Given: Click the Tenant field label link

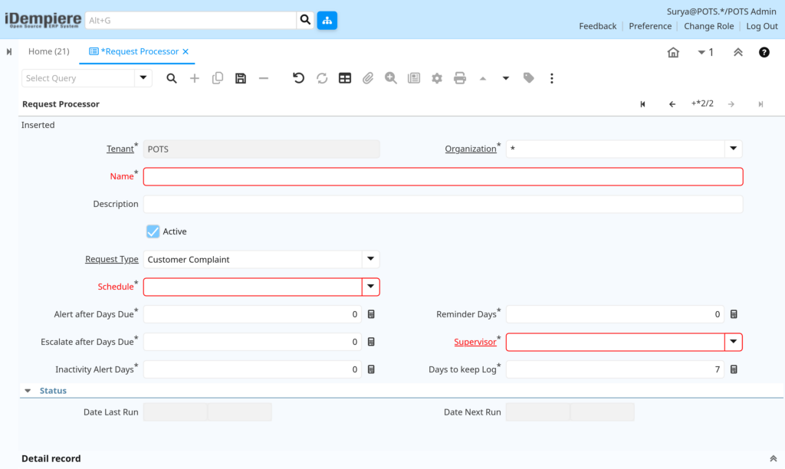Looking at the screenshot, I should point(120,149).
